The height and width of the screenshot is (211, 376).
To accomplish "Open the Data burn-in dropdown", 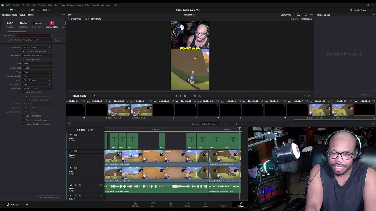I will click(x=37, y=88).
